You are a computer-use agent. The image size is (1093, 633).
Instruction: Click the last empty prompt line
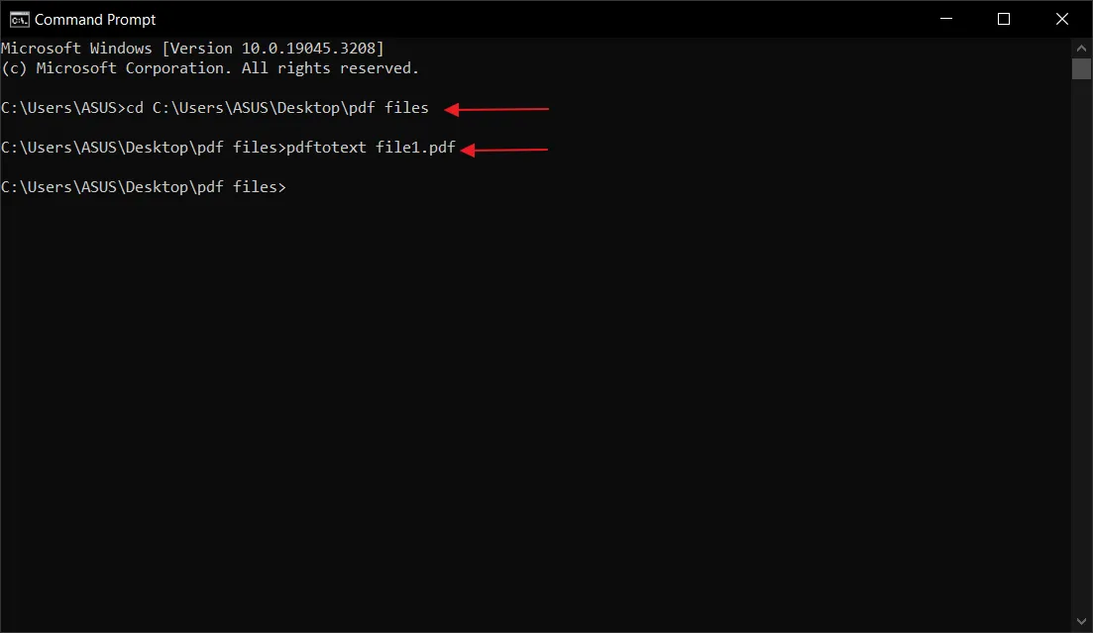(144, 187)
